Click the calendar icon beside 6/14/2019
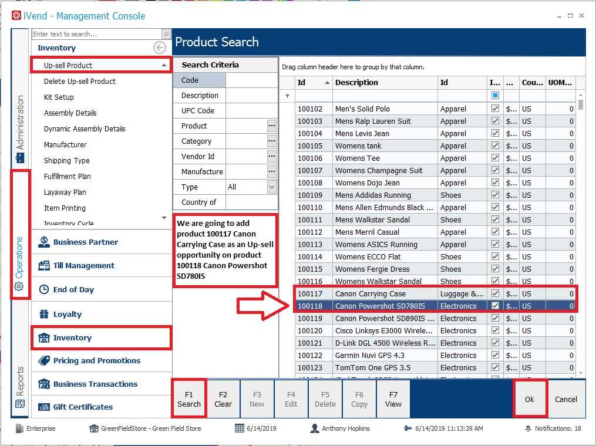 240,428
